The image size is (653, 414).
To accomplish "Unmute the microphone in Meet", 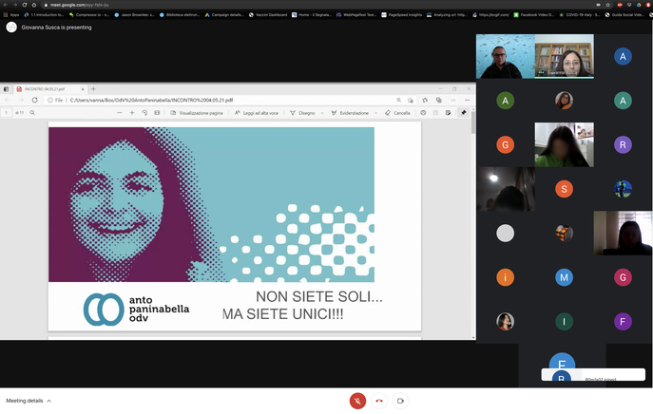I will tap(357, 401).
